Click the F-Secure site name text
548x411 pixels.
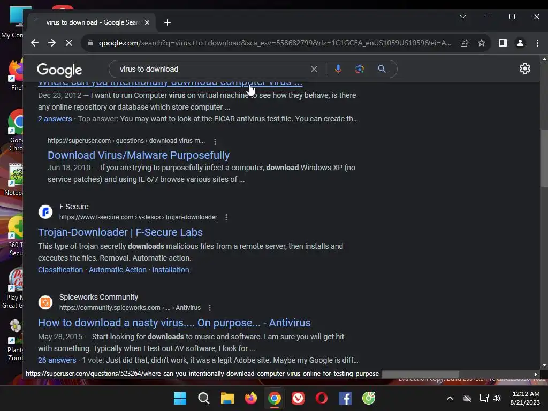click(74, 207)
